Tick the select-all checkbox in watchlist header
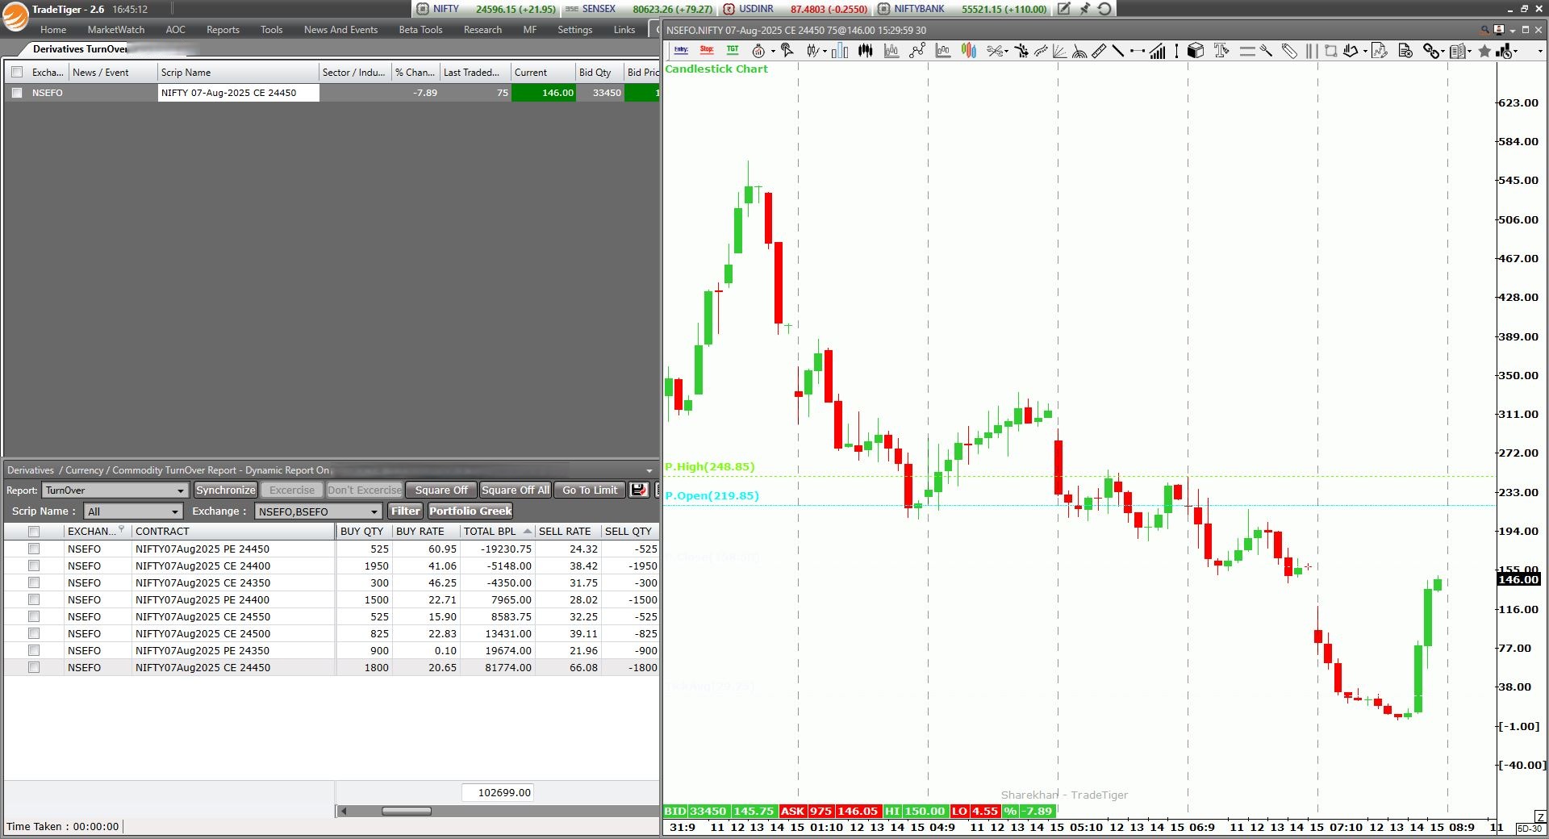1549x839 pixels. pyautogui.click(x=17, y=72)
